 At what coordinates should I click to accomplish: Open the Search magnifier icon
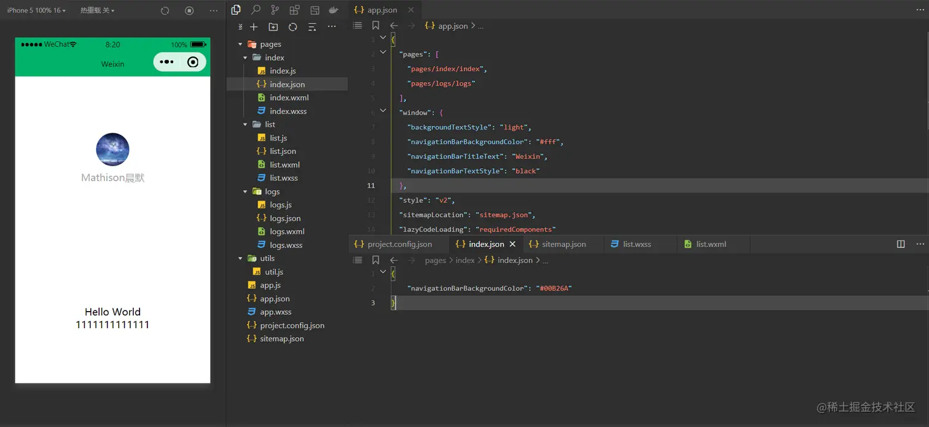tap(256, 10)
